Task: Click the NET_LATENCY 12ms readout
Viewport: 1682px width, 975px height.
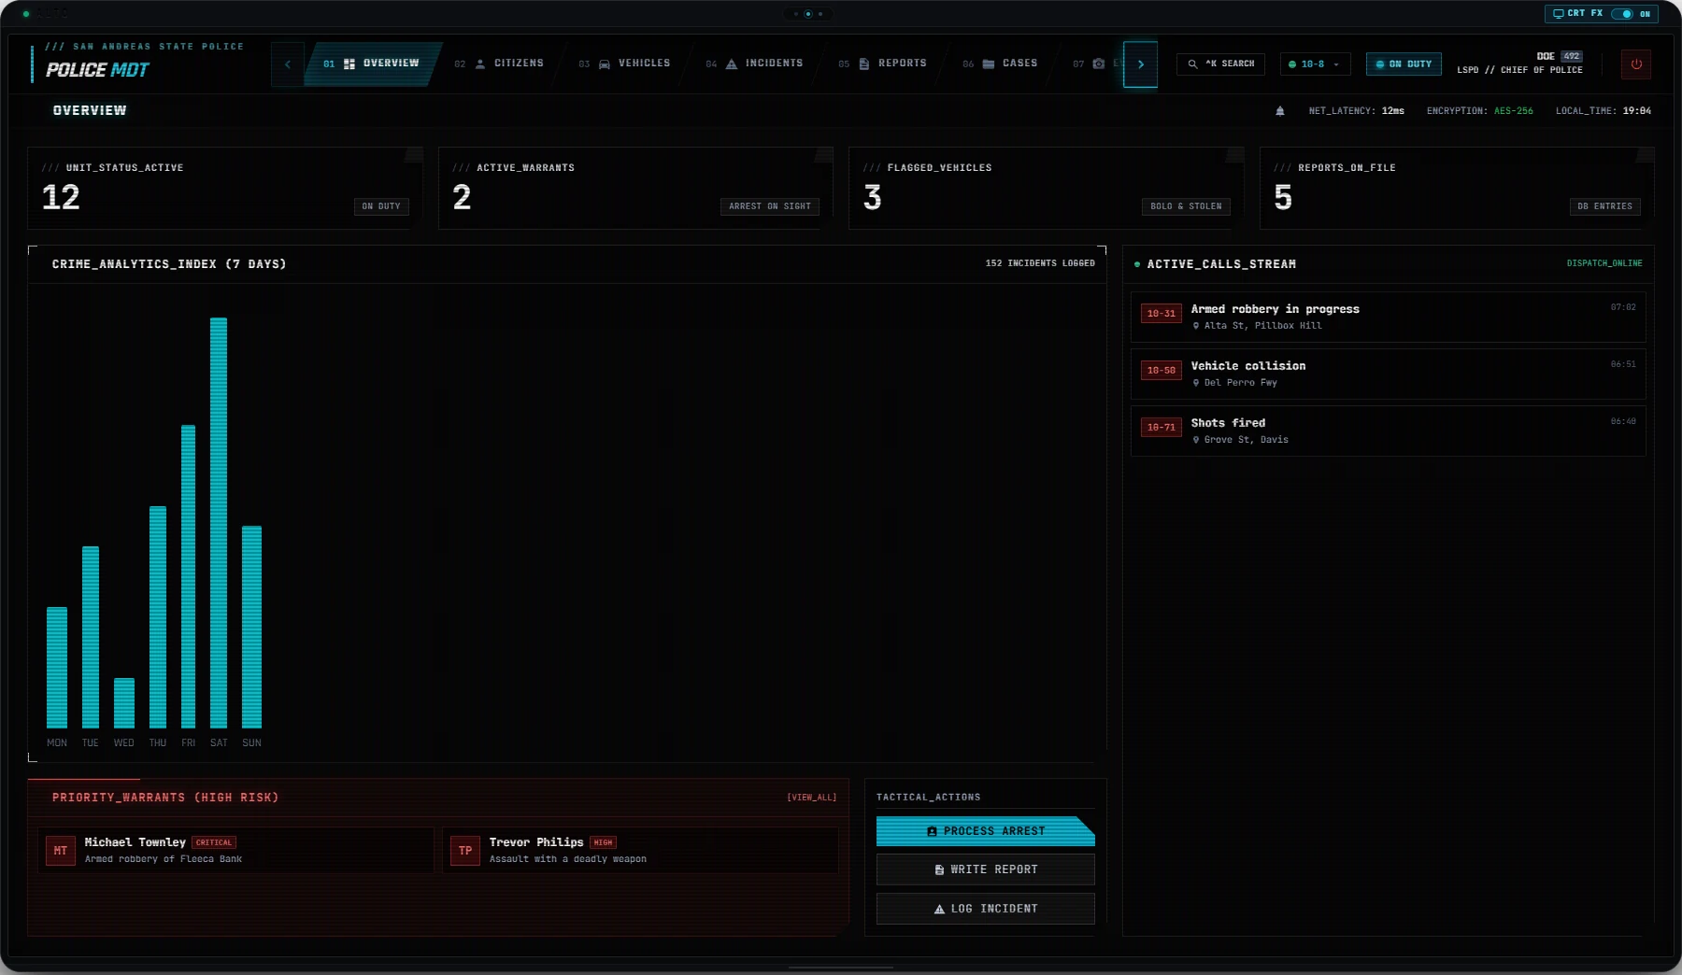Action: [x=1357, y=111]
